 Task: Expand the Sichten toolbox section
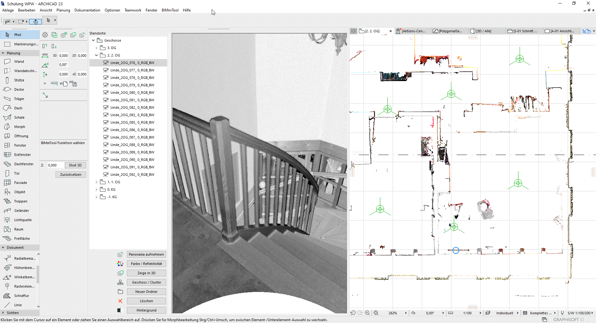click(x=3, y=313)
